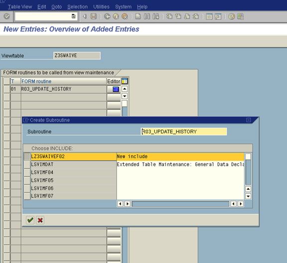Select the row selector for routine 01
287x263 pixels.
tap(7, 89)
